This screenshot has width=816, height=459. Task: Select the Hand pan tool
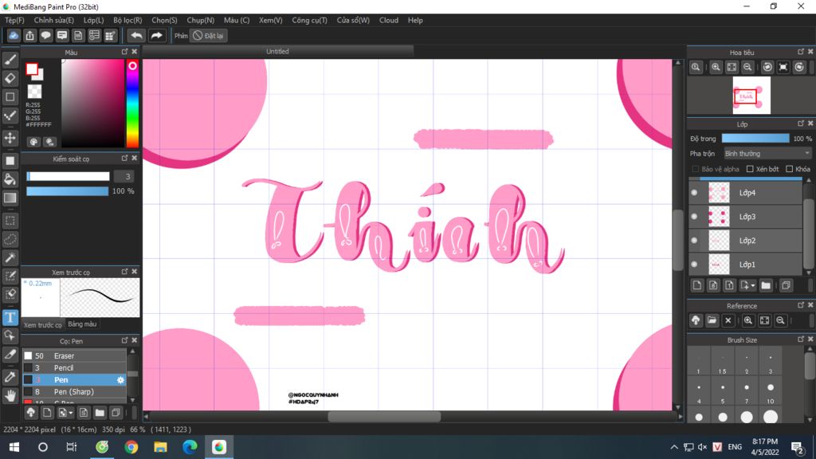(x=10, y=395)
